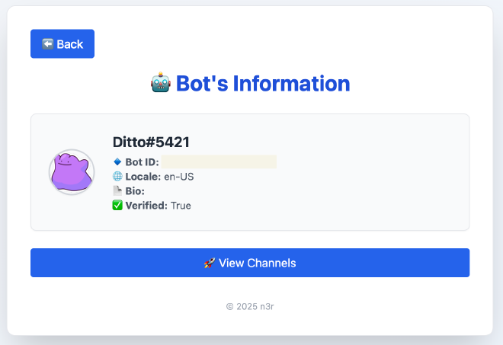
Task: Click the Verified label
Action: (146, 206)
